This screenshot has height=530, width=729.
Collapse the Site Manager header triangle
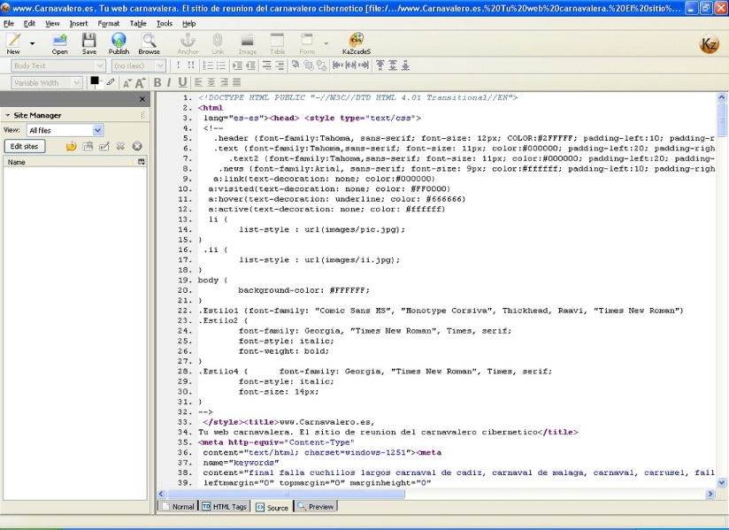click(7, 115)
